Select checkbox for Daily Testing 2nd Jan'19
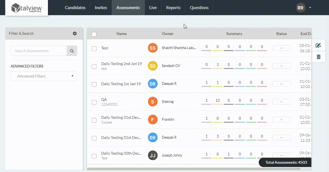 point(94,66)
